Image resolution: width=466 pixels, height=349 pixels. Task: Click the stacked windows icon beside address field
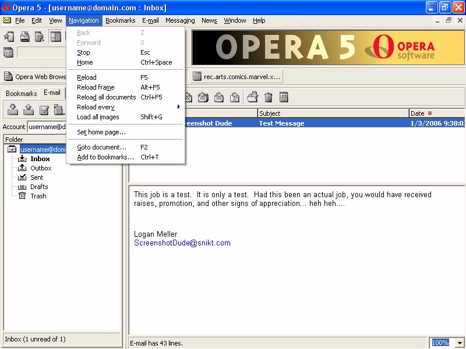(x=8, y=52)
